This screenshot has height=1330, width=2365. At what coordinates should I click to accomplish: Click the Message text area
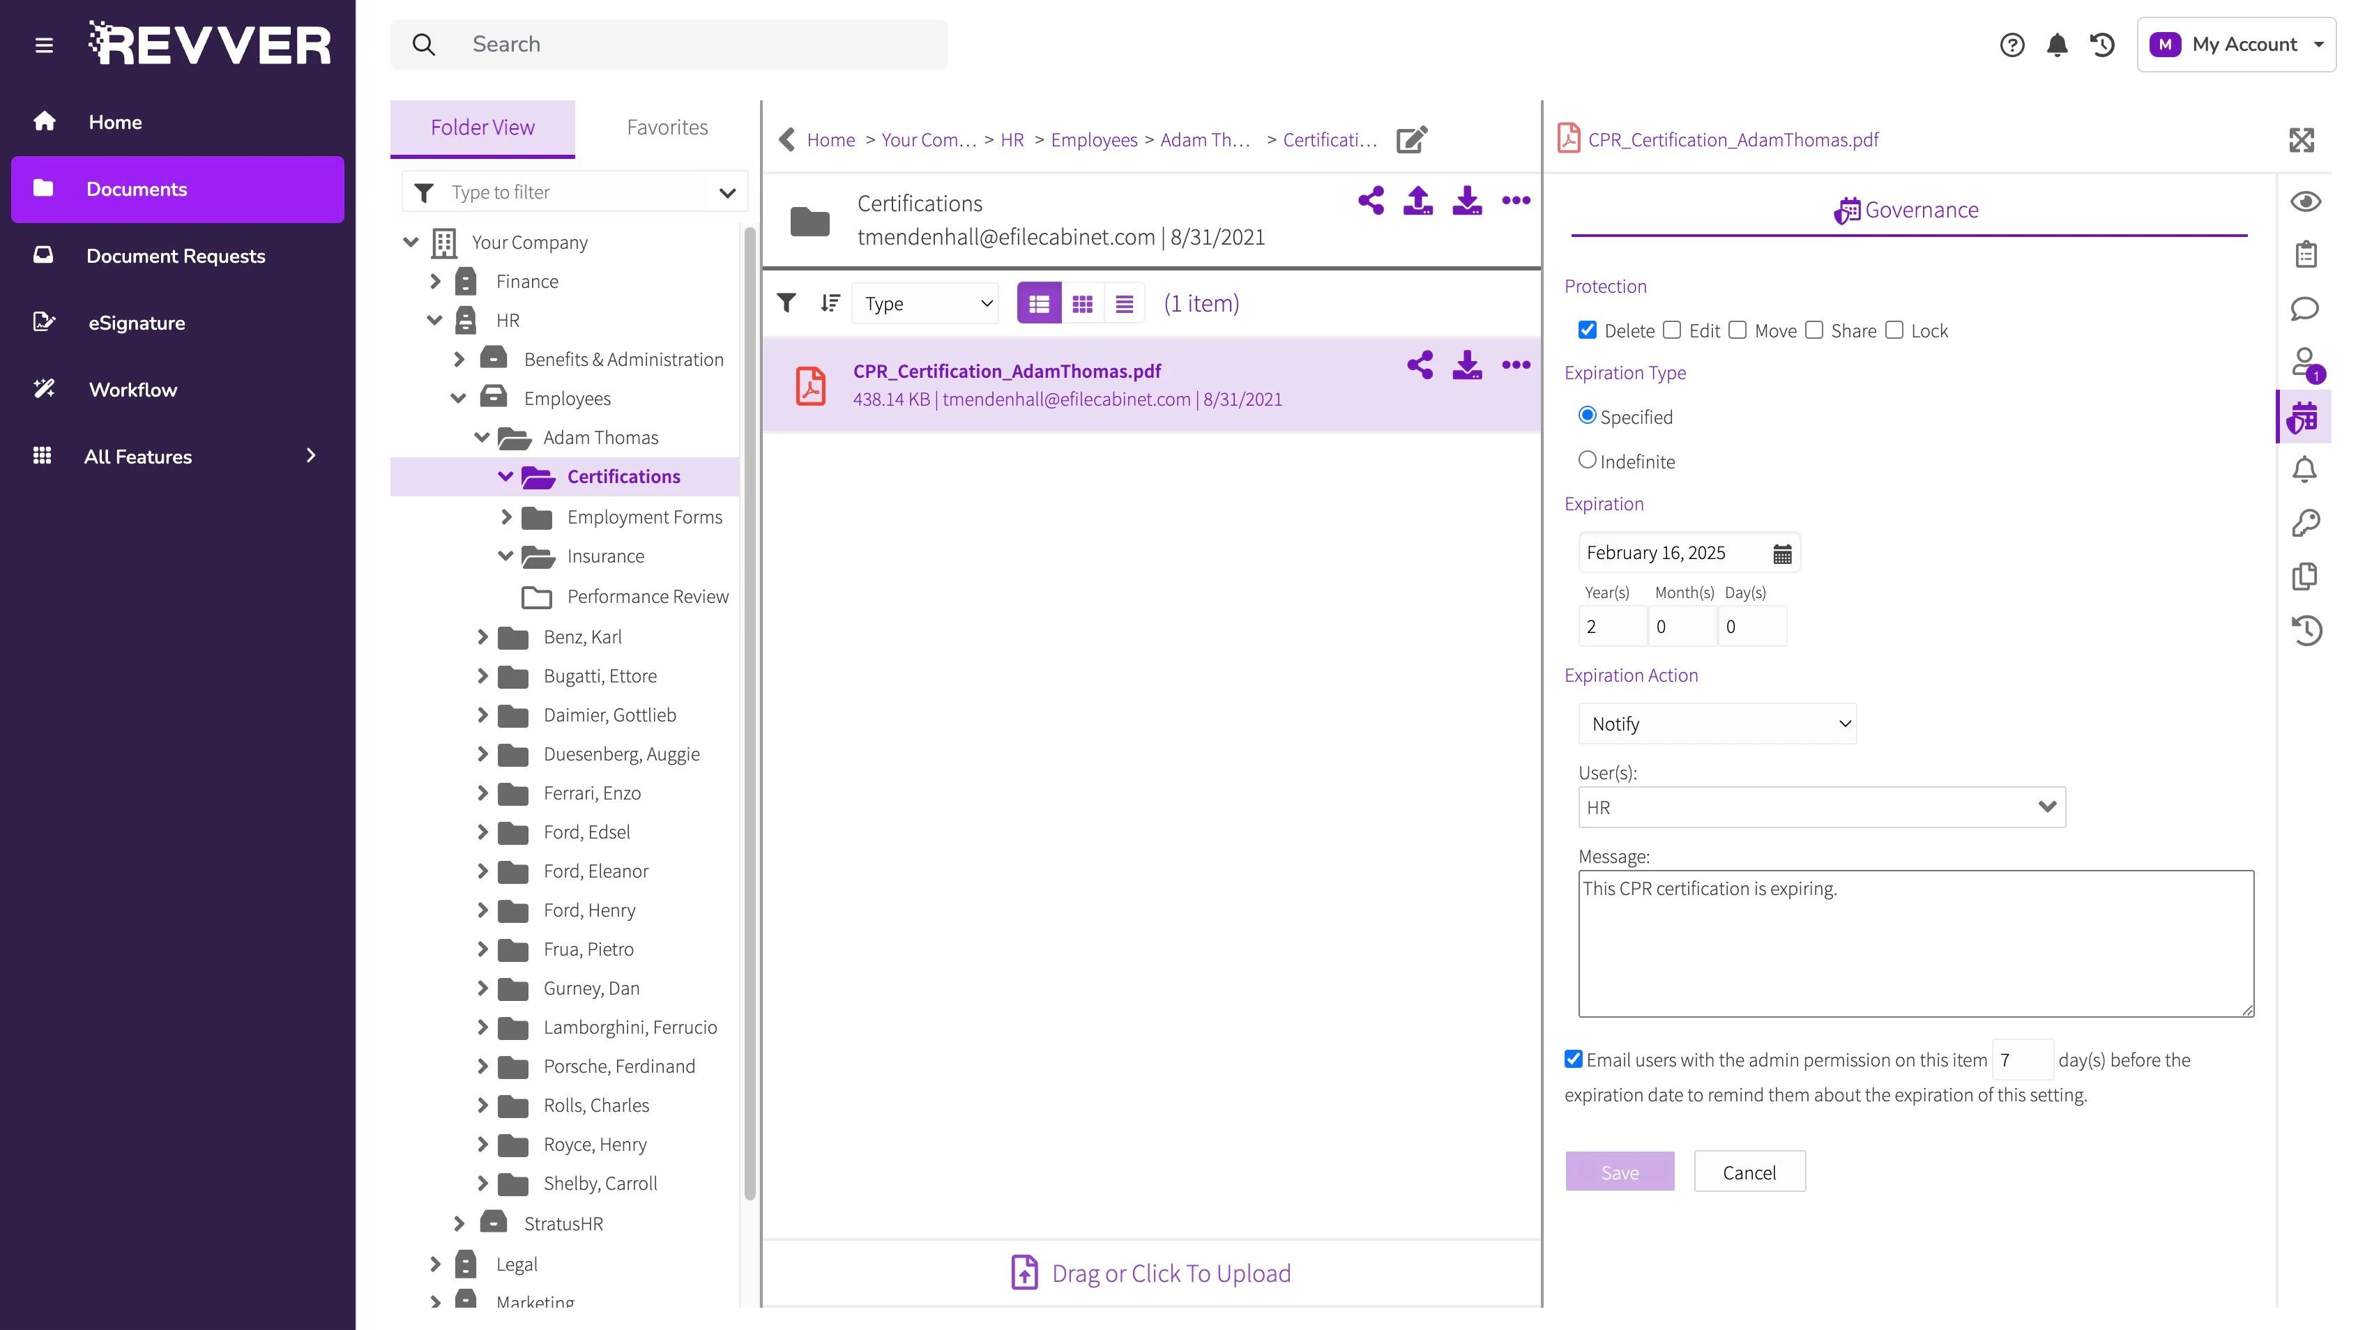tap(1915, 944)
